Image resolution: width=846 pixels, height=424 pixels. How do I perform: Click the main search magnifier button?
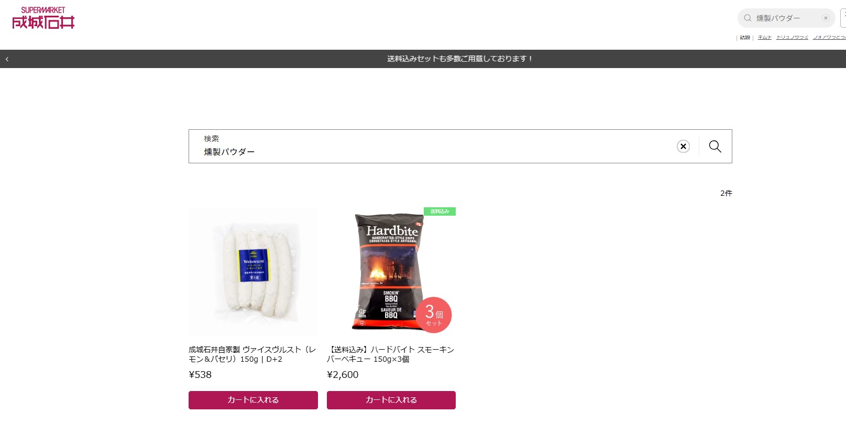715,147
